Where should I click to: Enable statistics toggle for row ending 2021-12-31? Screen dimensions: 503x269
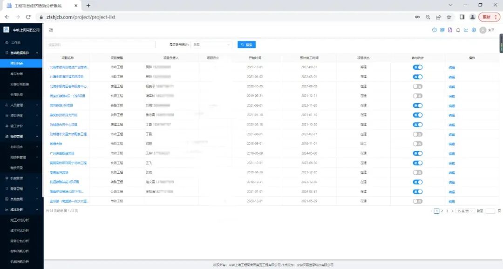(x=418, y=96)
